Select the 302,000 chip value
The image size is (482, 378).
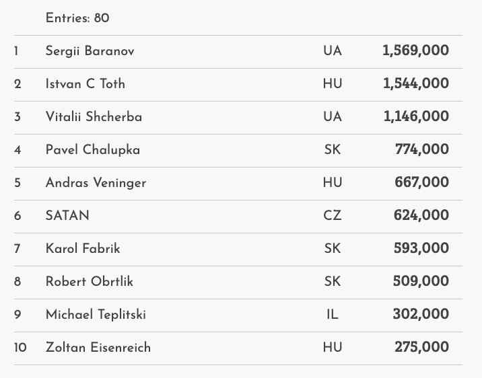422,315
